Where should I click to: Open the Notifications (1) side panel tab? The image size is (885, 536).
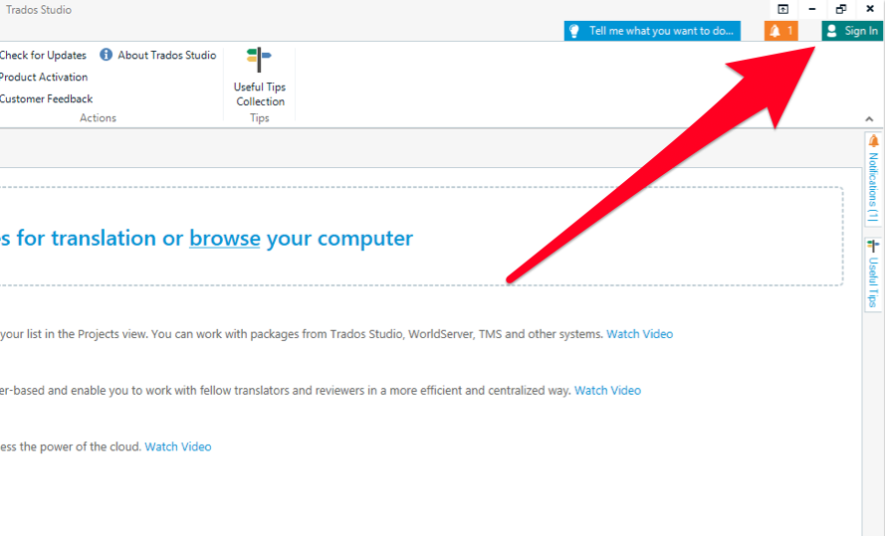tap(873, 178)
